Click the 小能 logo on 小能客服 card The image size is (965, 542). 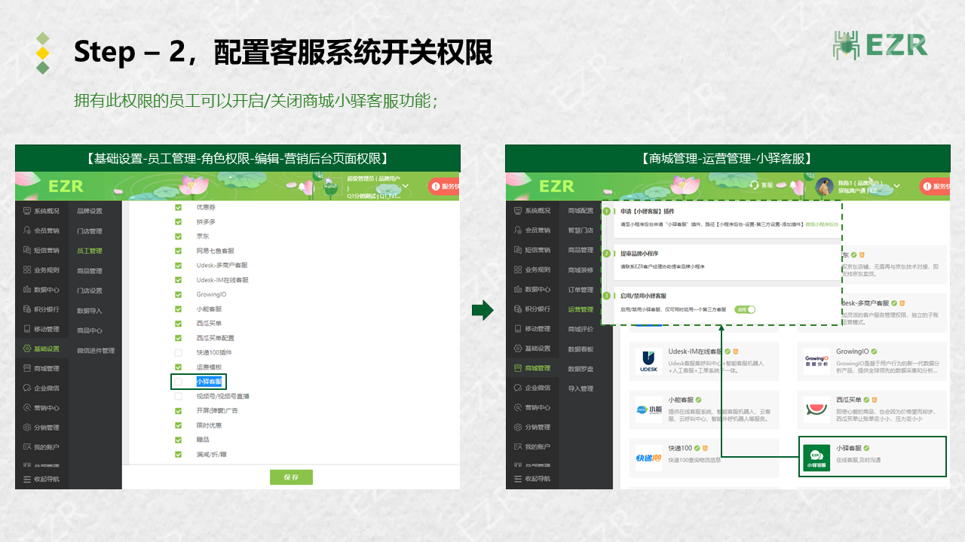click(x=648, y=410)
